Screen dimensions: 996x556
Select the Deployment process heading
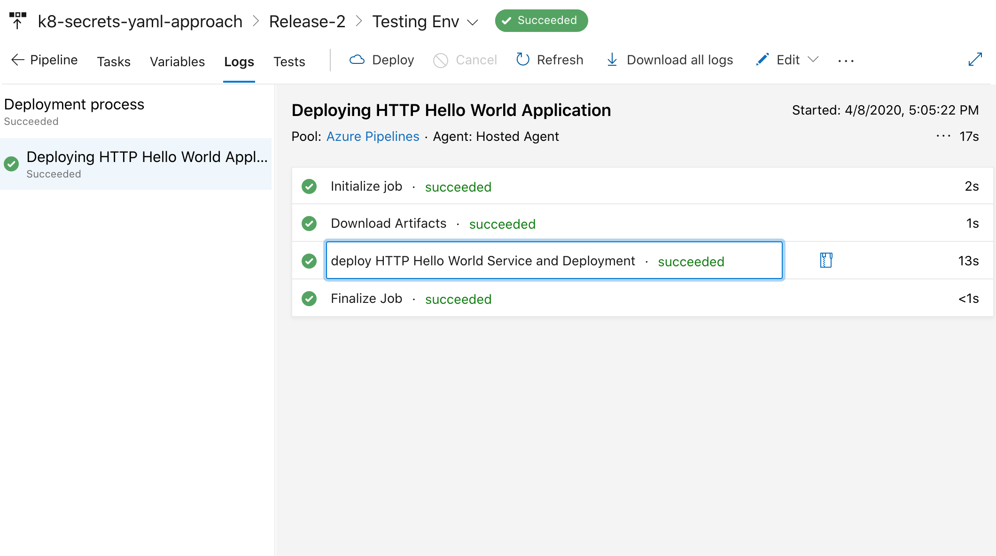[74, 104]
